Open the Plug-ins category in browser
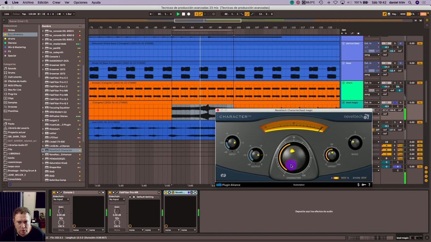This screenshot has width=431, height=242. pos(13,94)
